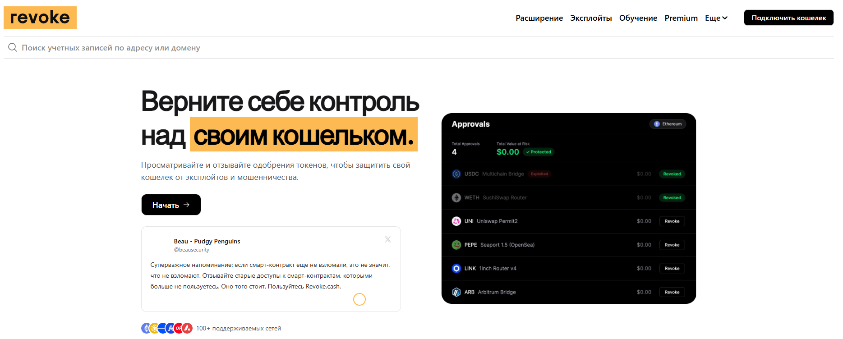Click the Подключить кошелек button
This screenshot has height=339, width=843.
pyautogui.click(x=788, y=18)
